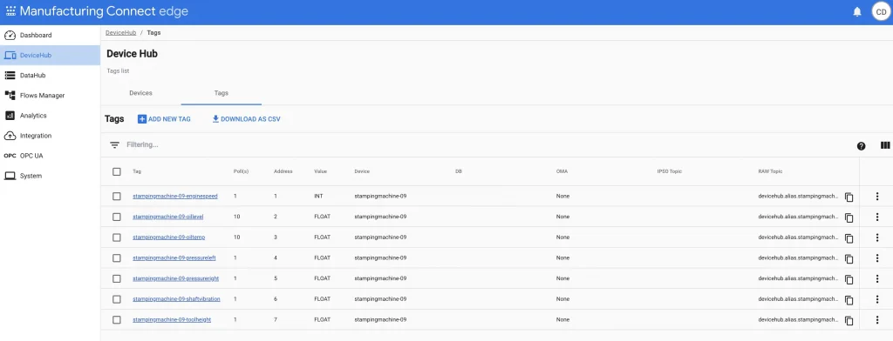893x341 pixels.
Task: Click the Device column header
Action: [362, 171]
